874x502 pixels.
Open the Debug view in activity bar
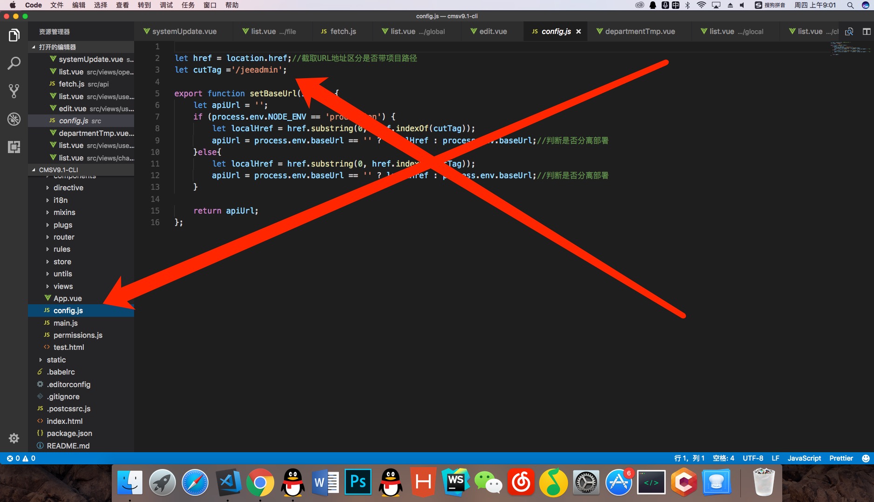14,119
